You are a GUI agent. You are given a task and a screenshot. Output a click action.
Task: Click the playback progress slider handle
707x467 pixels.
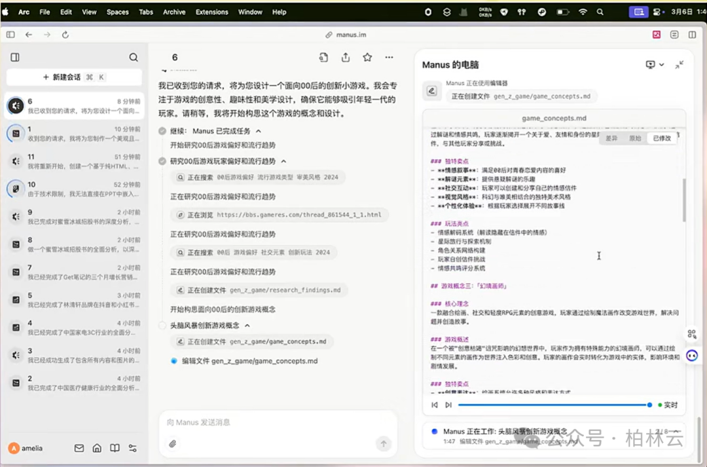tap(649, 405)
